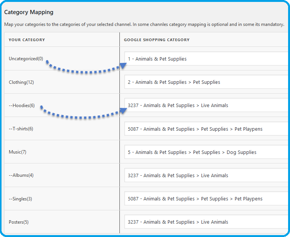This screenshot has height=237, width=290.
Task: Click the Category Mapping section heading
Action: pos(29,13)
